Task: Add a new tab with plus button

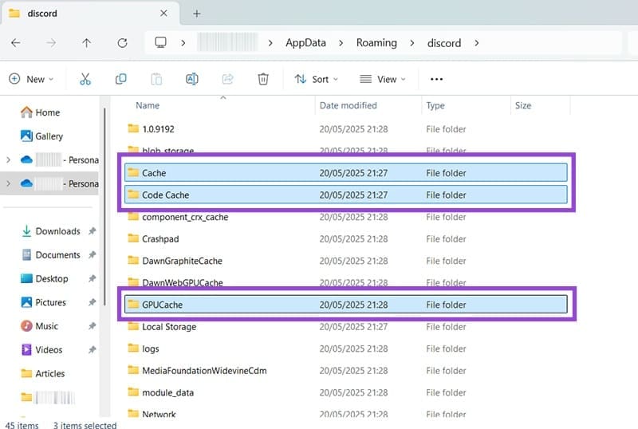Action: [x=197, y=14]
